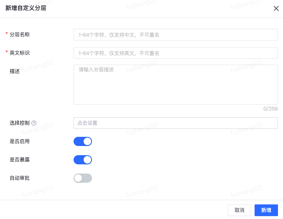Focus the 英文标识 input field
The width and height of the screenshot is (283, 219).
tap(176, 53)
